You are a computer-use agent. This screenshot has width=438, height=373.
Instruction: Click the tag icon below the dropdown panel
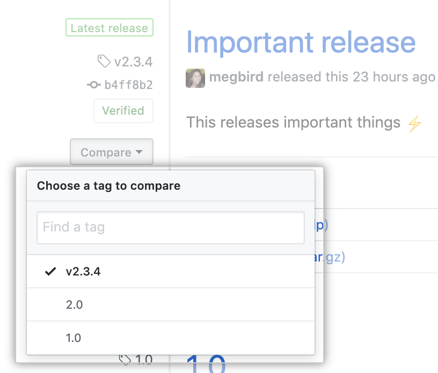coord(125,359)
